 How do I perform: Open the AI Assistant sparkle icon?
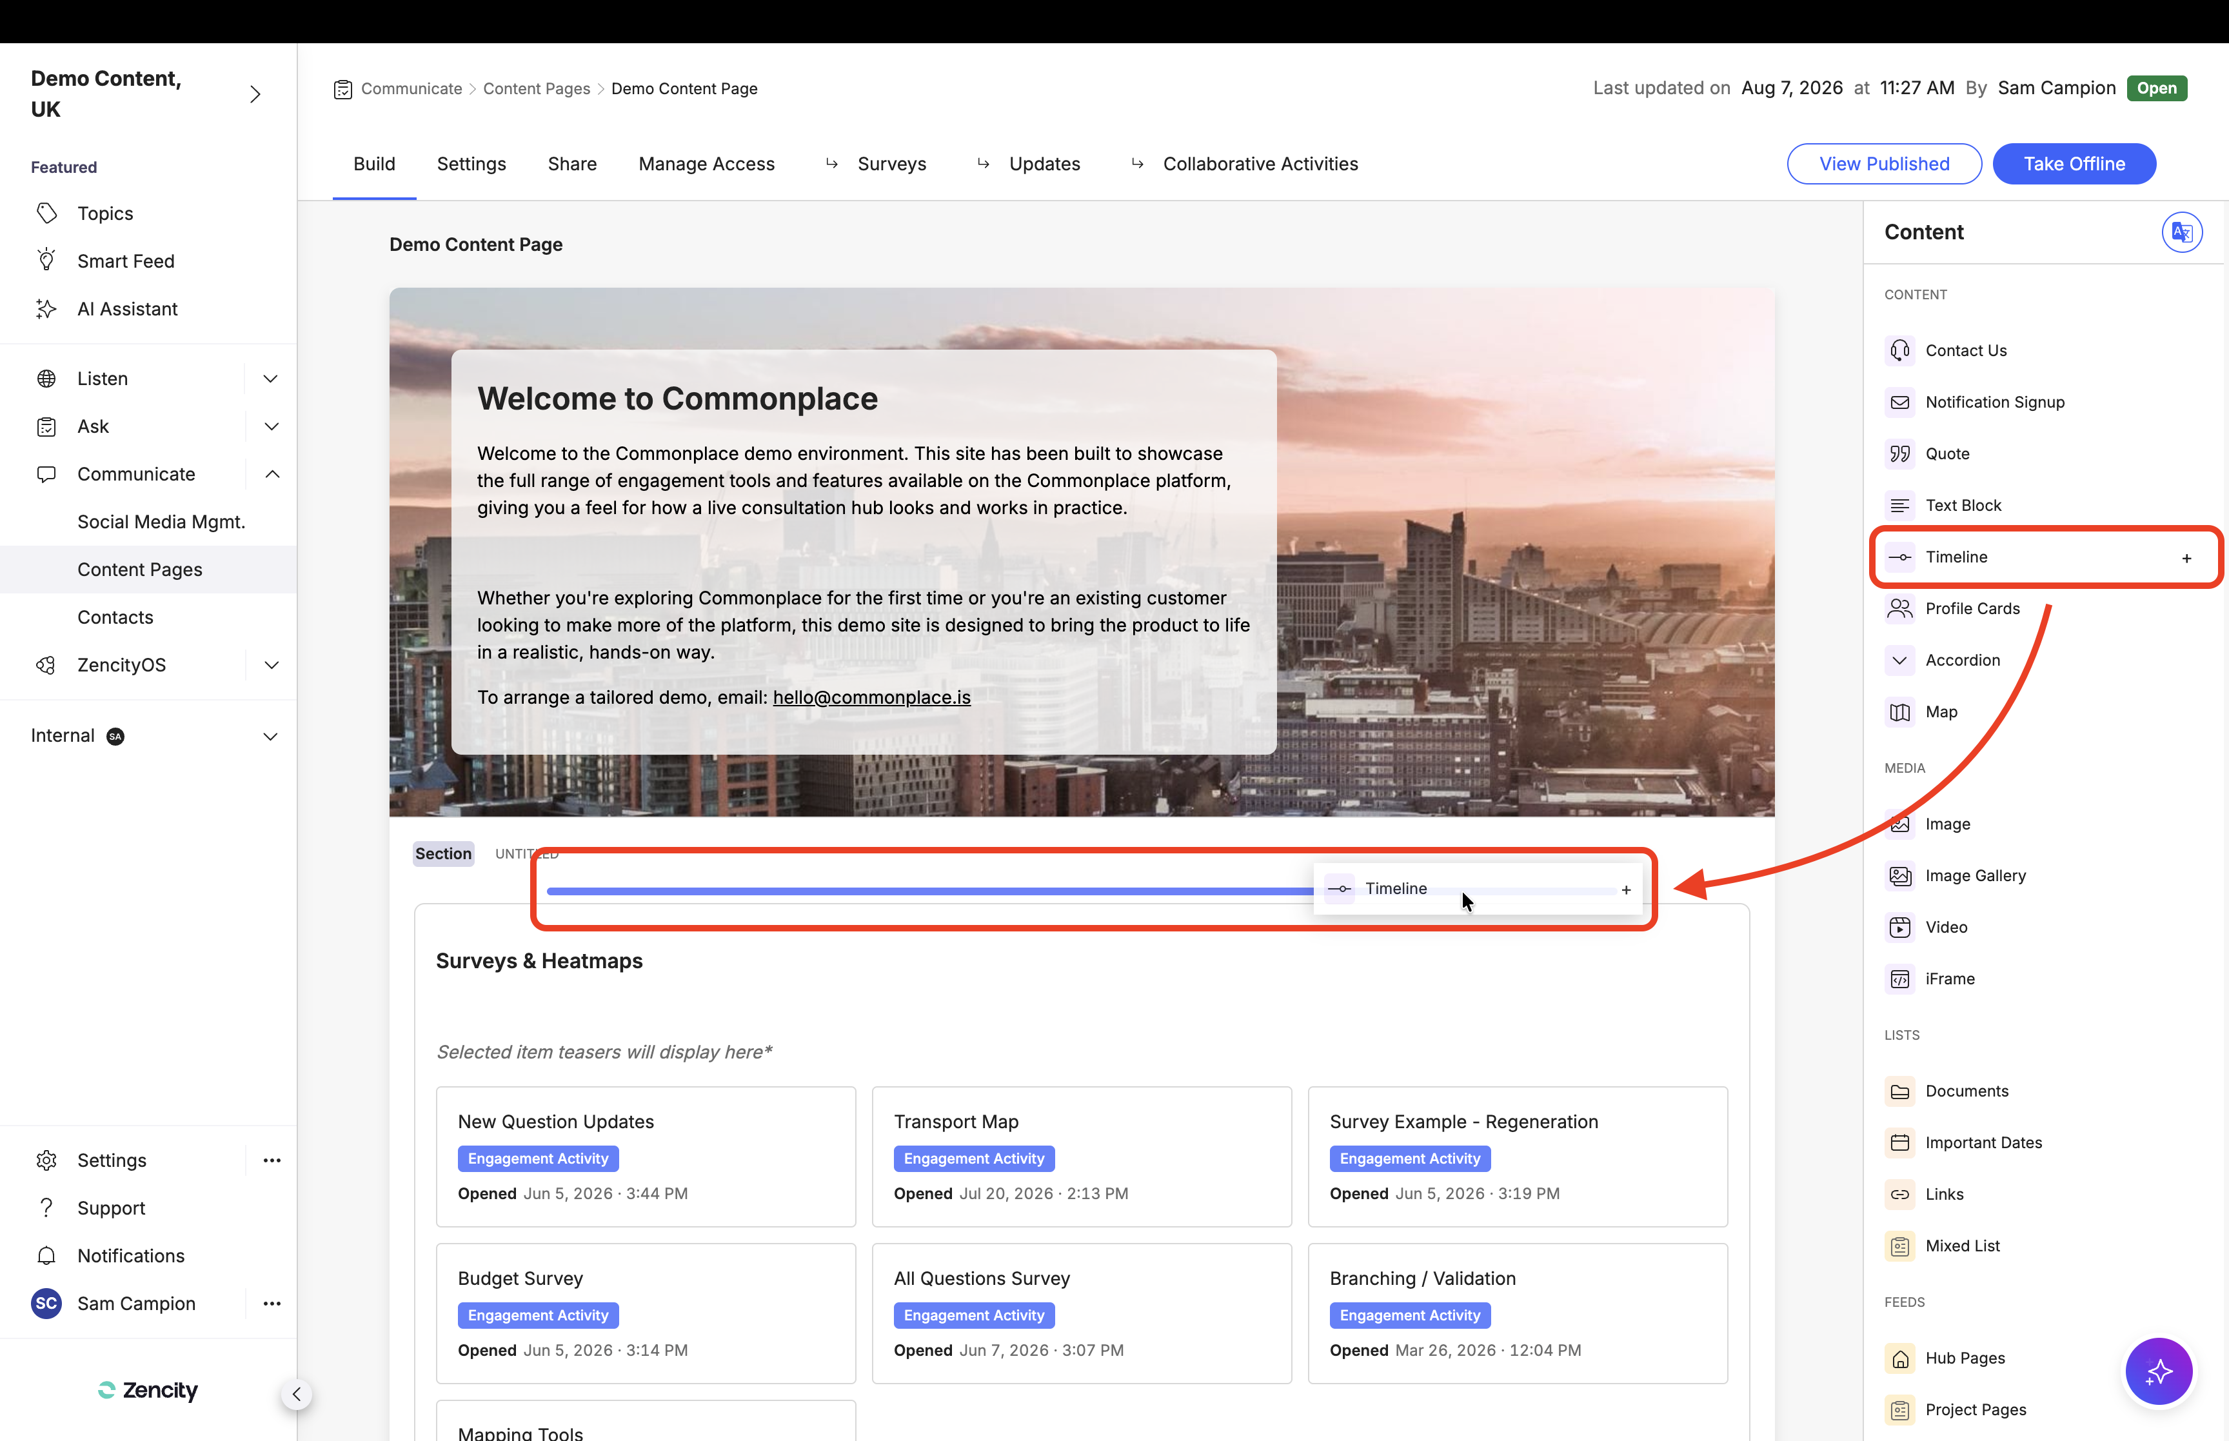[47, 309]
